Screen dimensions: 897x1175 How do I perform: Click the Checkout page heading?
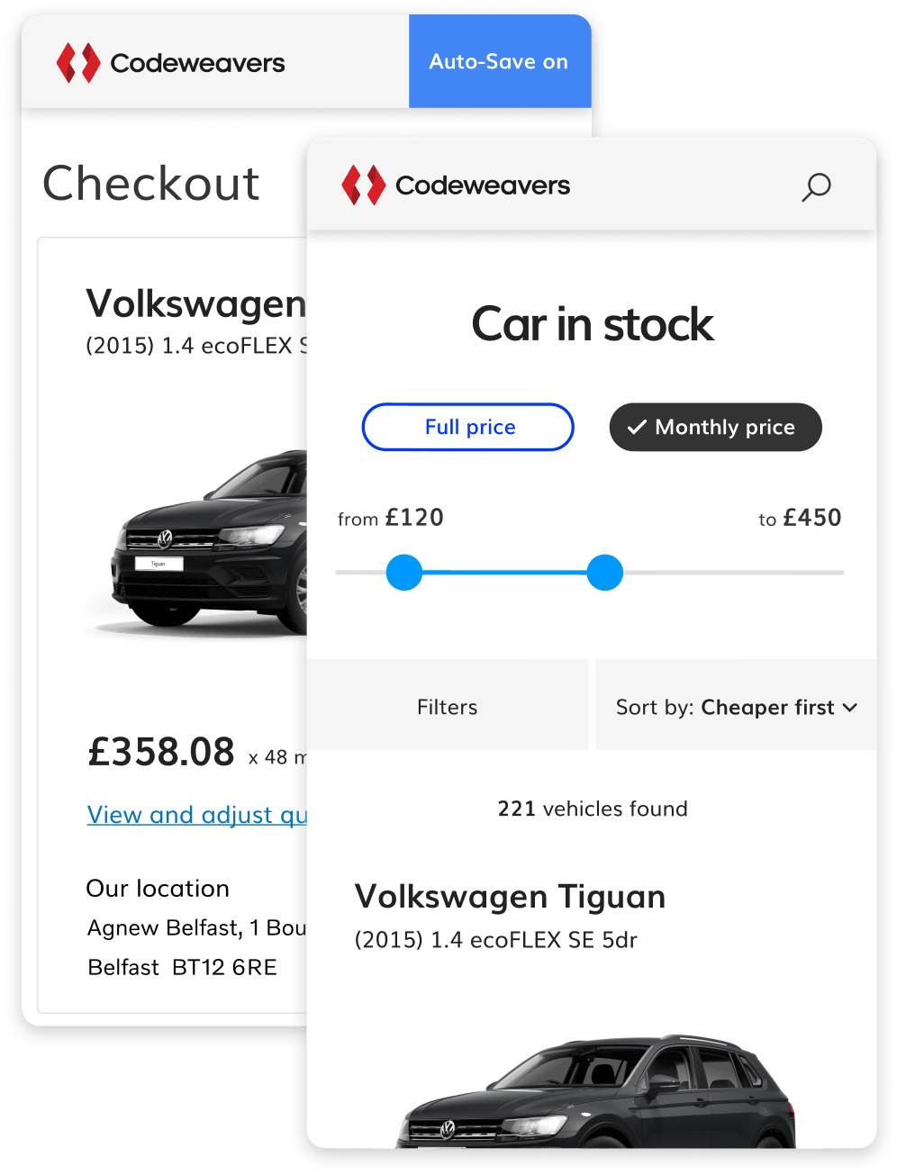(x=151, y=184)
